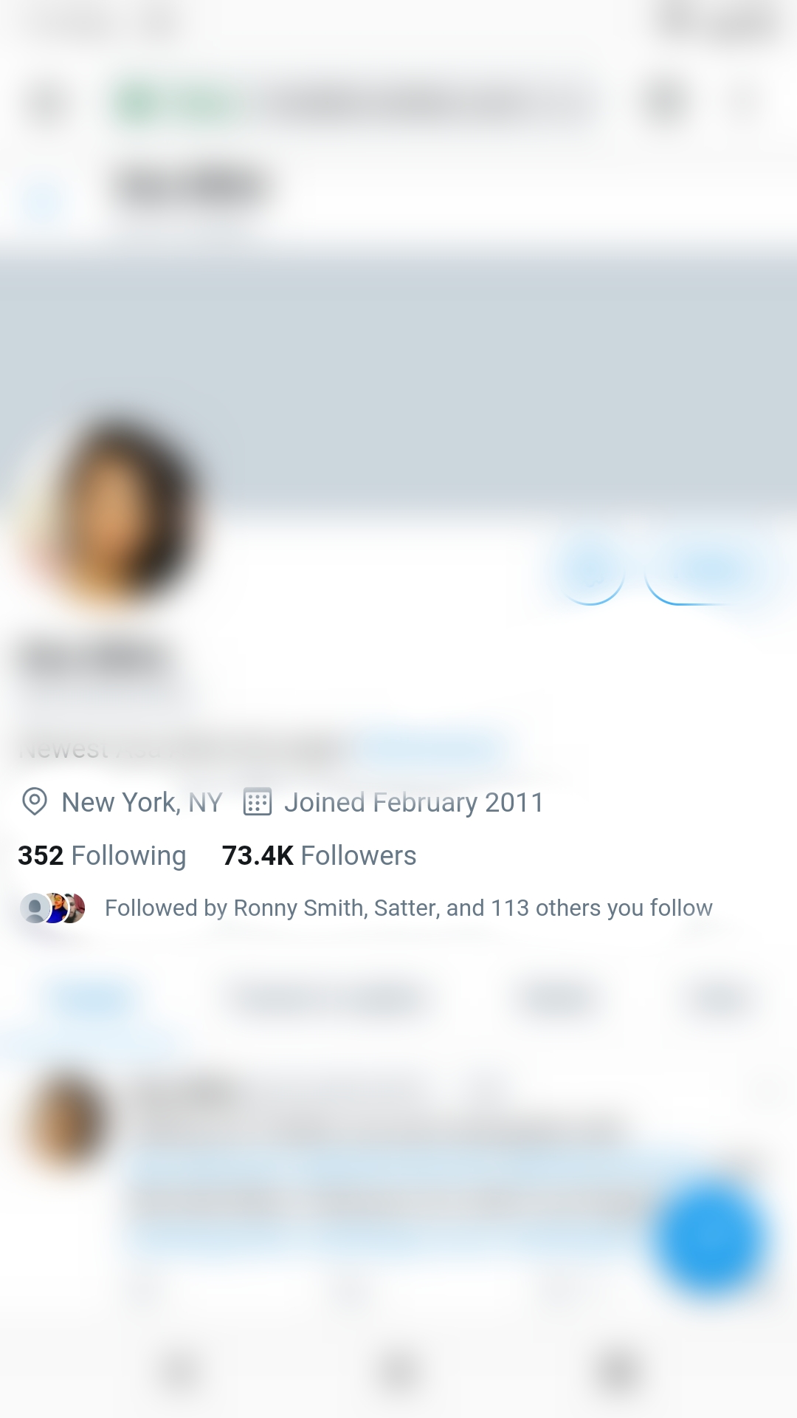Click the location pin icon beside New York
This screenshot has width=797, height=1418.
pyautogui.click(x=35, y=801)
